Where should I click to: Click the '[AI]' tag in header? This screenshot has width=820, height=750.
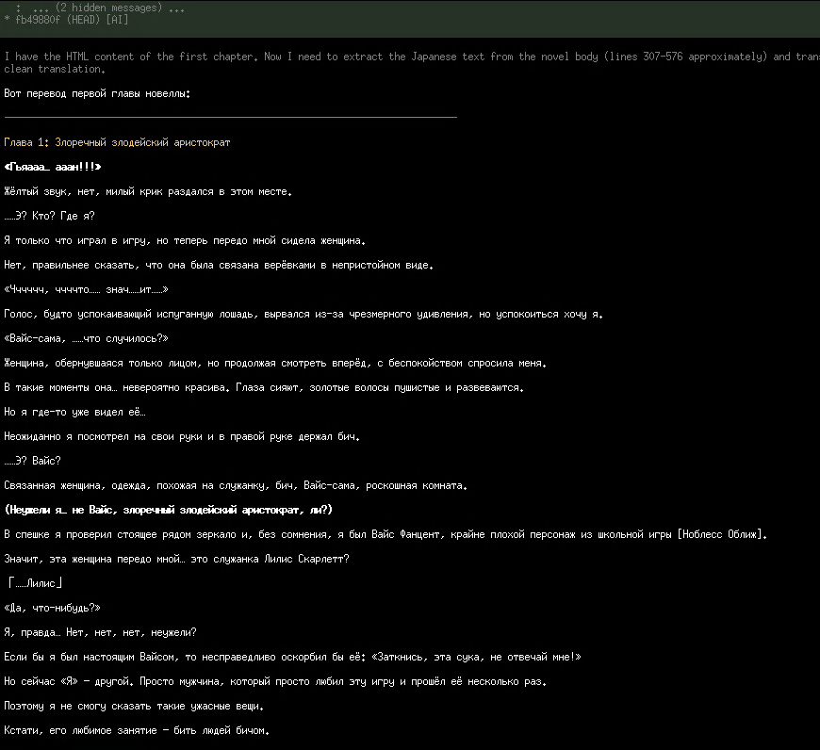pyautogui.click(x=117, y=20)
